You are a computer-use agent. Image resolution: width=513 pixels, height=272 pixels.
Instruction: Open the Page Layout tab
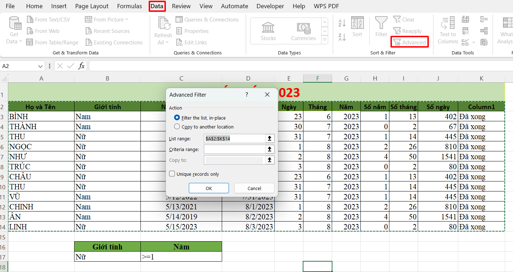click(x=92, y=6)
